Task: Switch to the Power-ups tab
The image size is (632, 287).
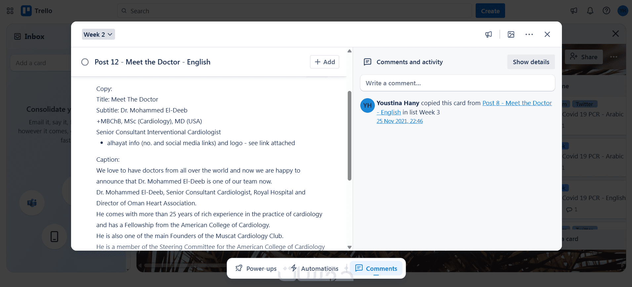Action: (256, 268)
